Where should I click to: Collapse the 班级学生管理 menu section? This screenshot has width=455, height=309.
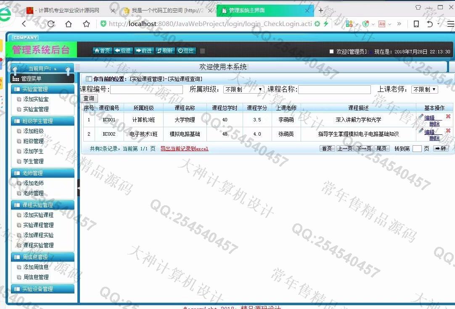click(42, 121)
